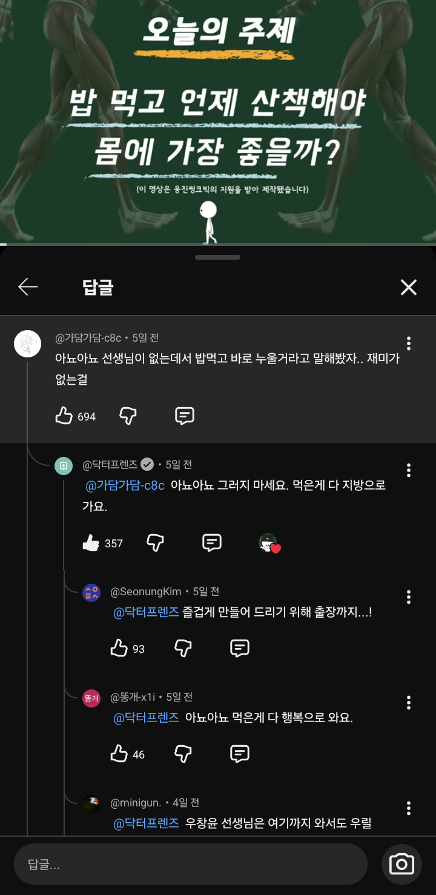Reply to the 가담가담-c8c comment
Image resolution: width=436 pixels, height=895 pixels.
pyautogui.click(x=184, y=416)
